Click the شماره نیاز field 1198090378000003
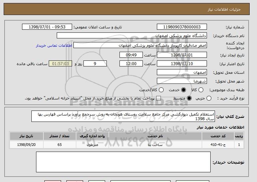The image size is (257, 182). [182, 27]
